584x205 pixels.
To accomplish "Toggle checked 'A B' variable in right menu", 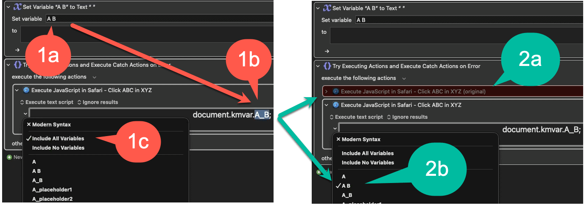I will (x=346, y=186).
